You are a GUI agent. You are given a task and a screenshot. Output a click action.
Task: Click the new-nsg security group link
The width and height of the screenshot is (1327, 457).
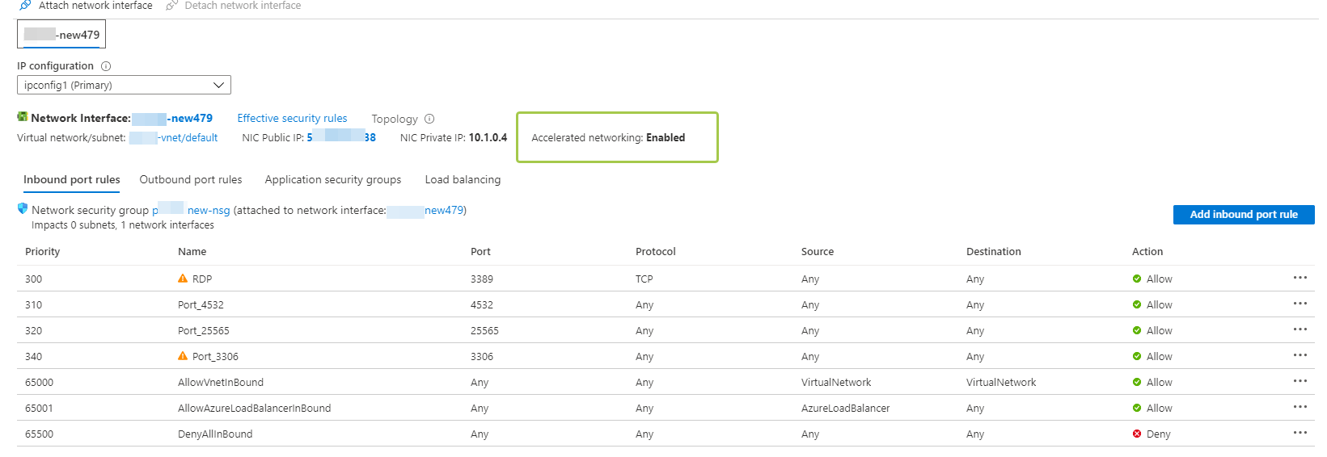pos(208,211)
